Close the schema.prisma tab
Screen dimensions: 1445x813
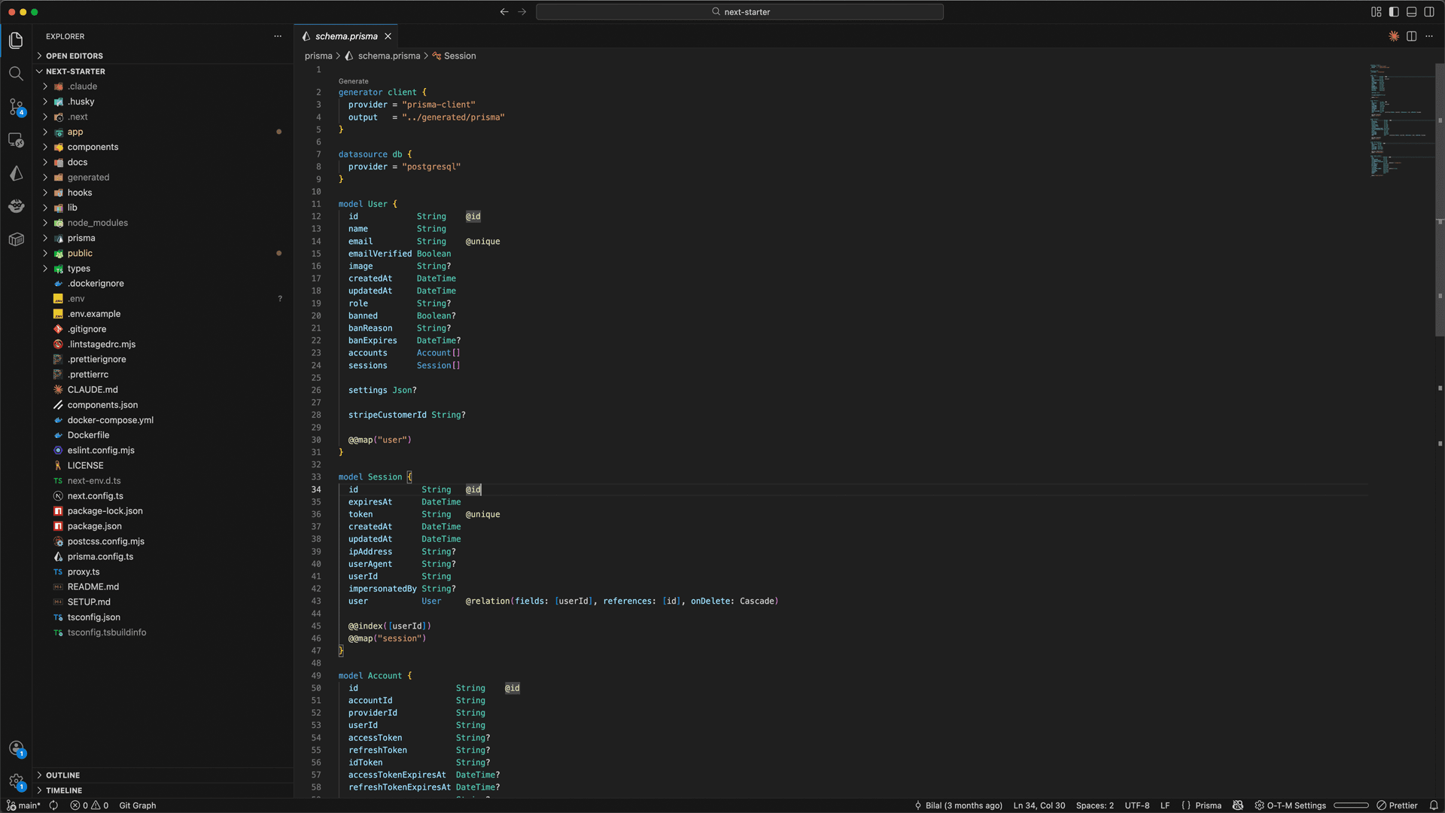[x=388, y=36]
